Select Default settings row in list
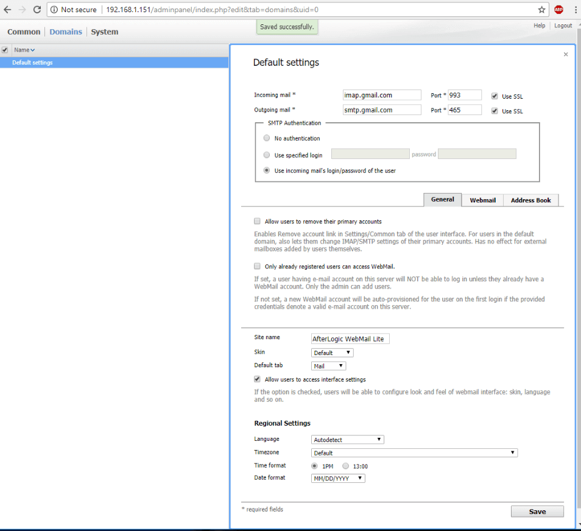This screenshot has height=531, width=581. pos(114,63)
